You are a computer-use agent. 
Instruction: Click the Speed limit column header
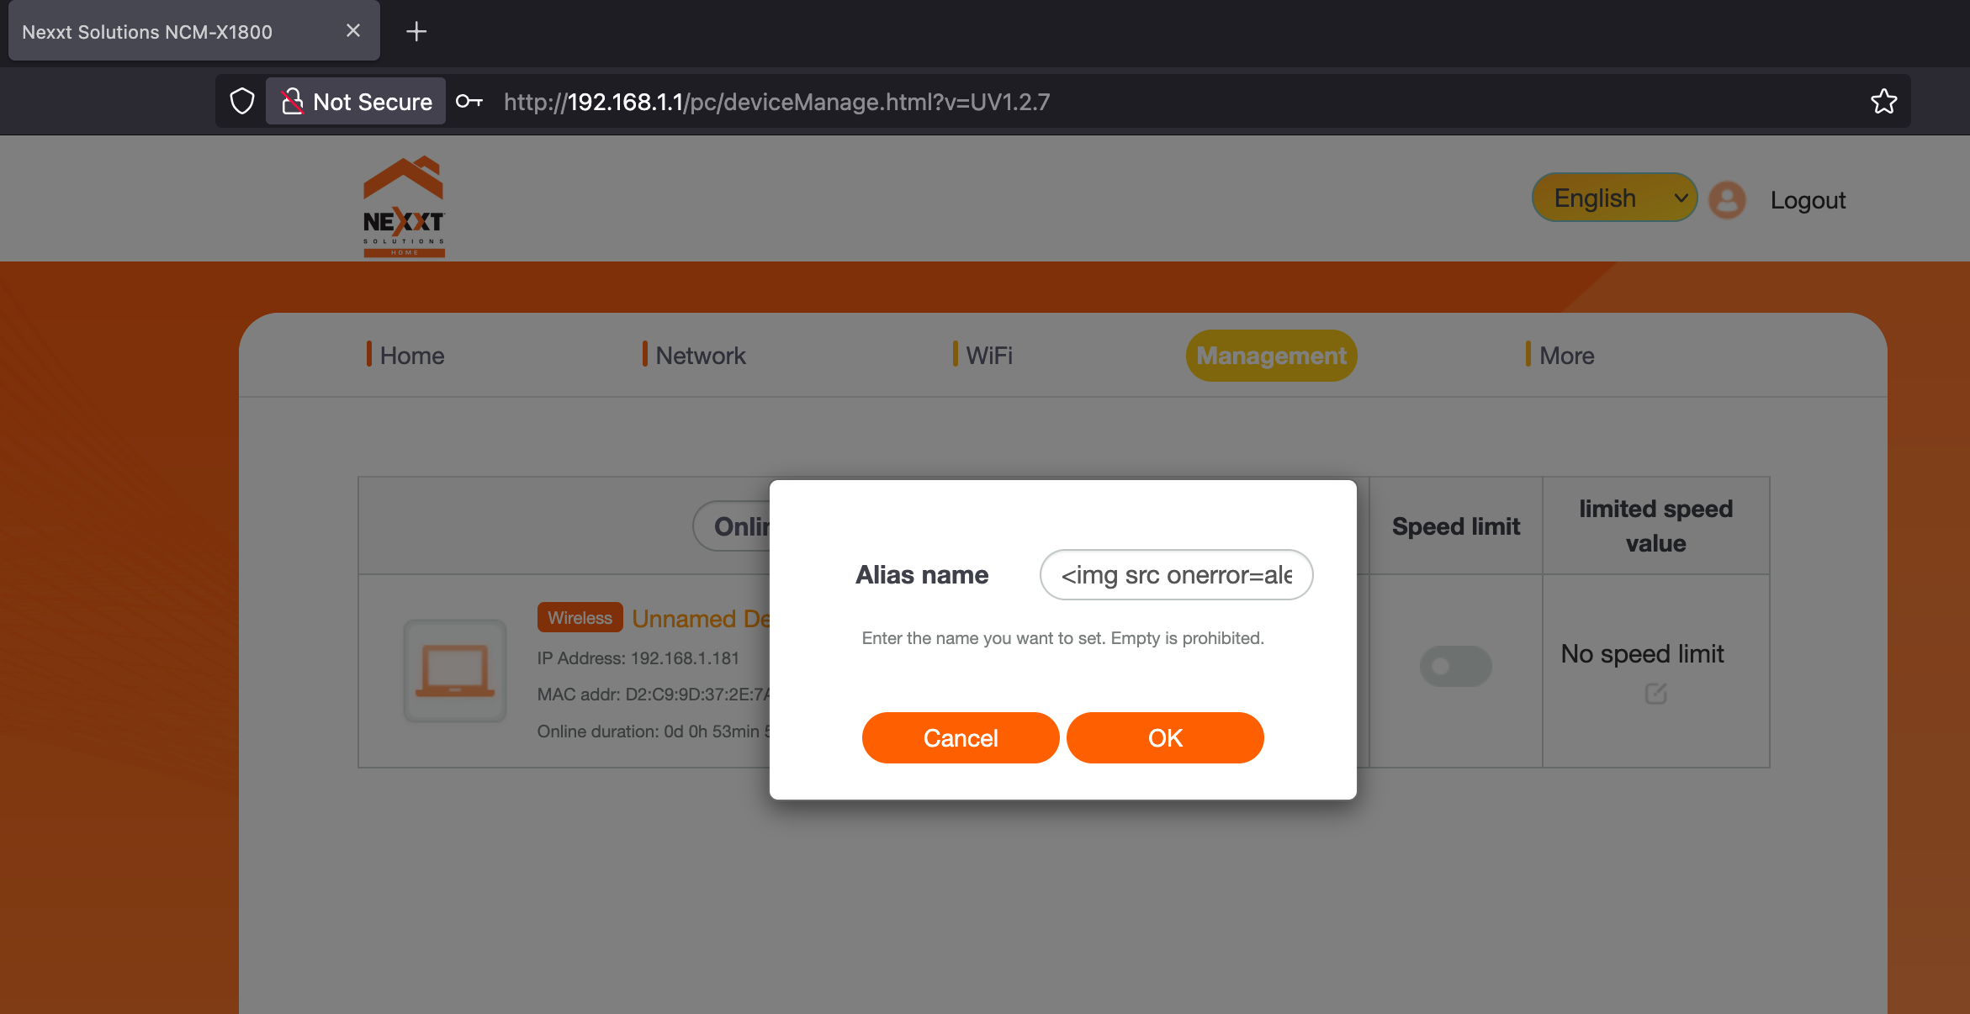click(1455, 526)
